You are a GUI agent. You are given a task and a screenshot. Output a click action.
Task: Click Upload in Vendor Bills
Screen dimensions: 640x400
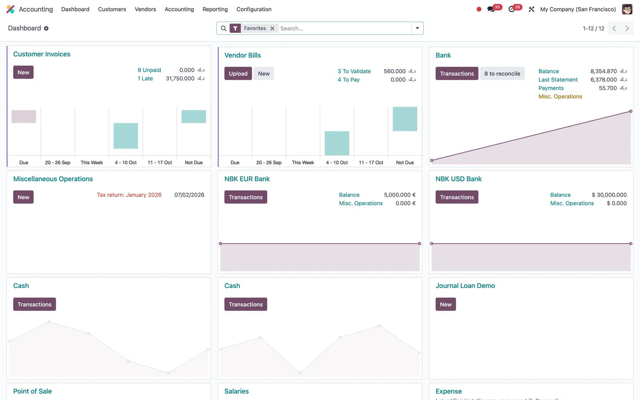[238, 74]
